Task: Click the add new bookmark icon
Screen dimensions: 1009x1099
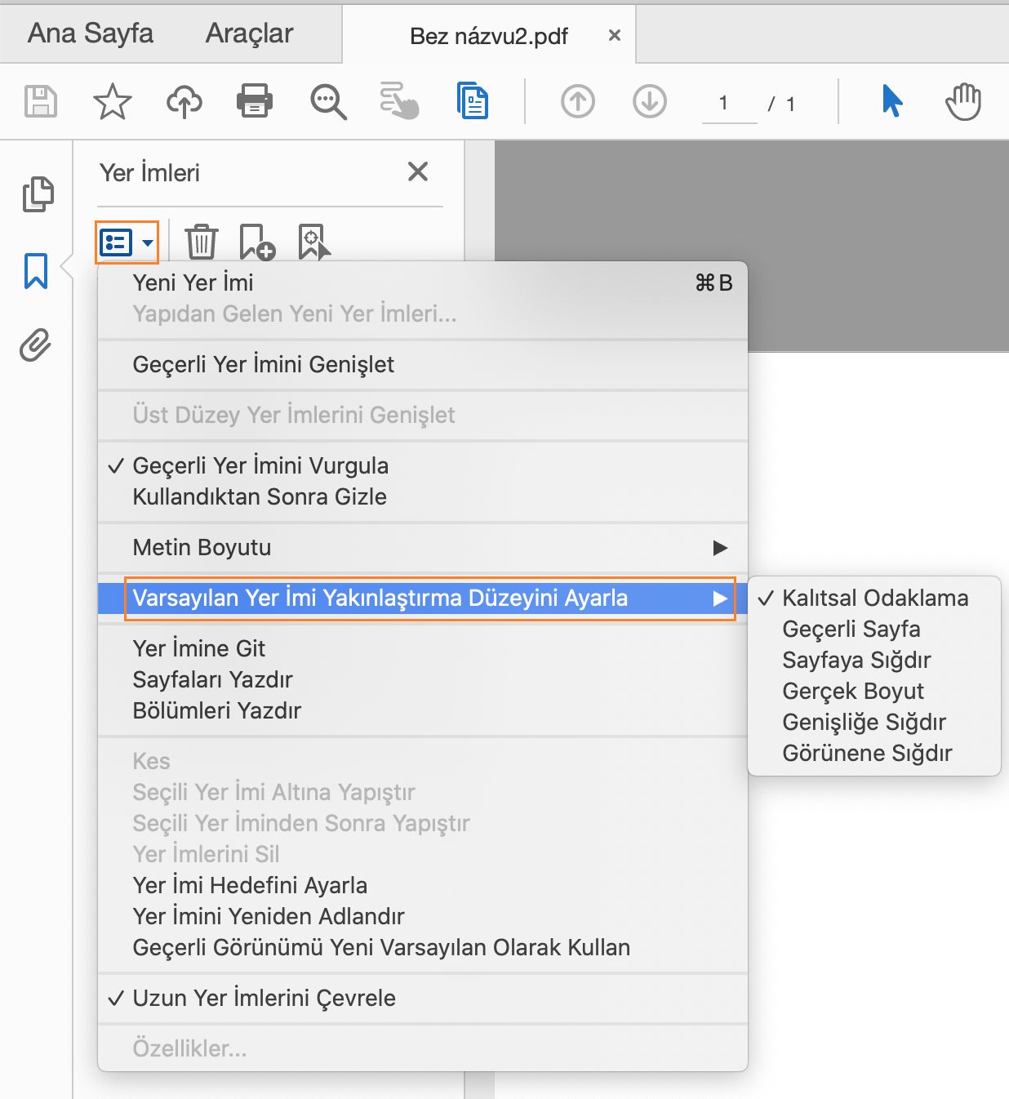Action: (x=257, y=242)
